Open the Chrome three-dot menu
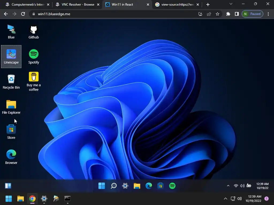This screenshot has height=205, width=274. [x=268, y=14]
